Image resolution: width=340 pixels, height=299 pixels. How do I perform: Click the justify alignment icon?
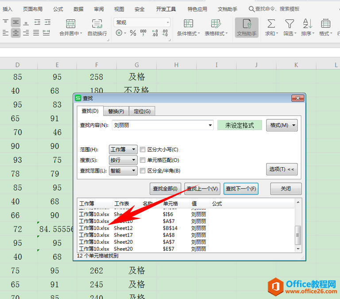point(36,33)
